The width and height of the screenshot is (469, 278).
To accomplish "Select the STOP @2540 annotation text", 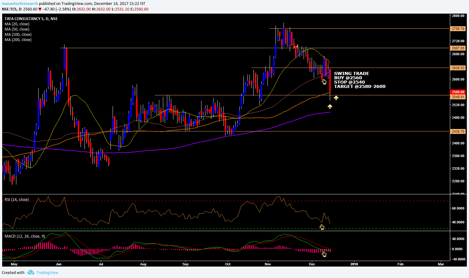I will [x=349, y=82].
